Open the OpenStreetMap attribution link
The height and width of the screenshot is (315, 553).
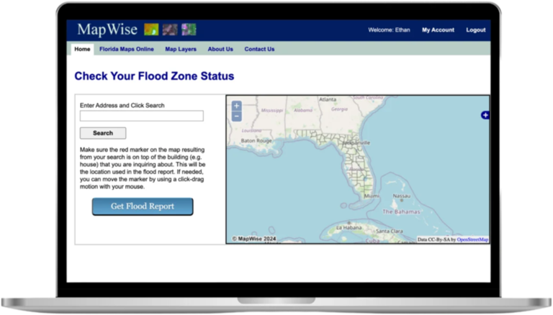tap(472, 239)
